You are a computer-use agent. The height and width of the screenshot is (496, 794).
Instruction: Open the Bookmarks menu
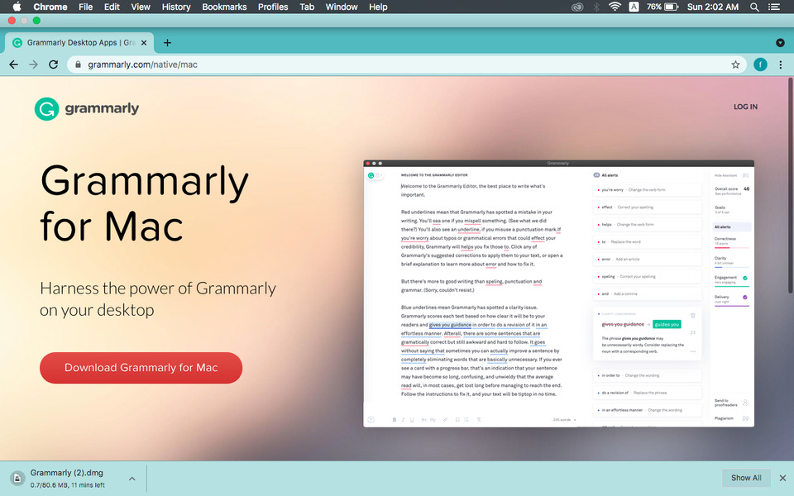[224, 7]
